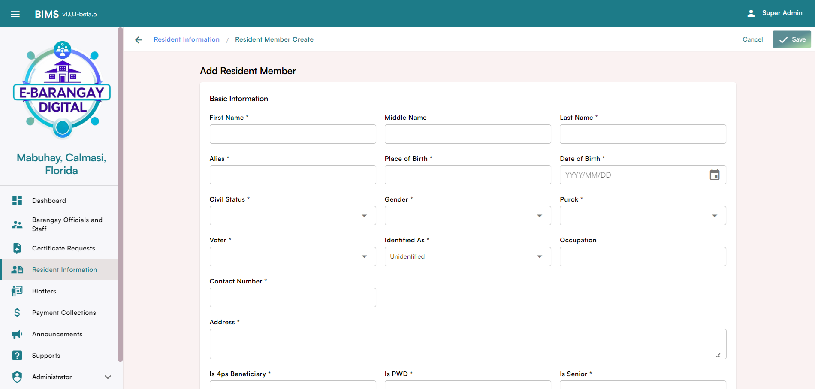Viewport: 815px width, 389px height.
Task: Click the Save button
Action: pos(791,39)
